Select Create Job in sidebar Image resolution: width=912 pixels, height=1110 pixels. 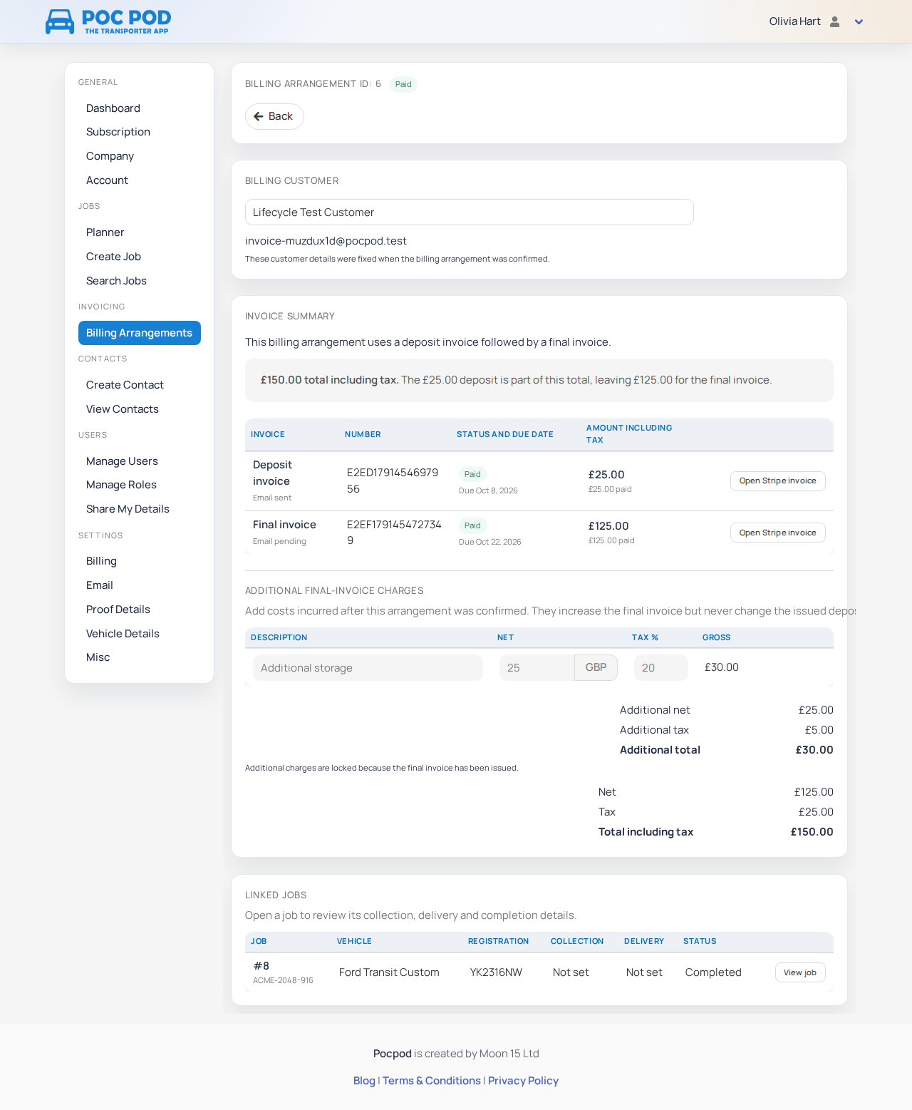[113, 257]
